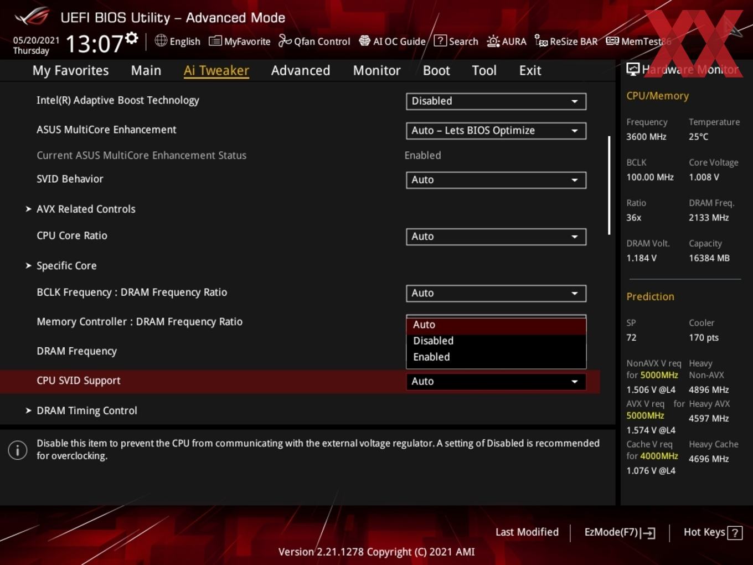The width and height of the screenshot is (753, 565).
Task: Open SVID Behavior dropdown
Action: point(496,180)
